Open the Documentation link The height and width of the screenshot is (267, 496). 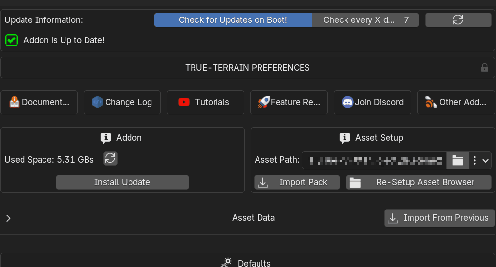[39, 102]
